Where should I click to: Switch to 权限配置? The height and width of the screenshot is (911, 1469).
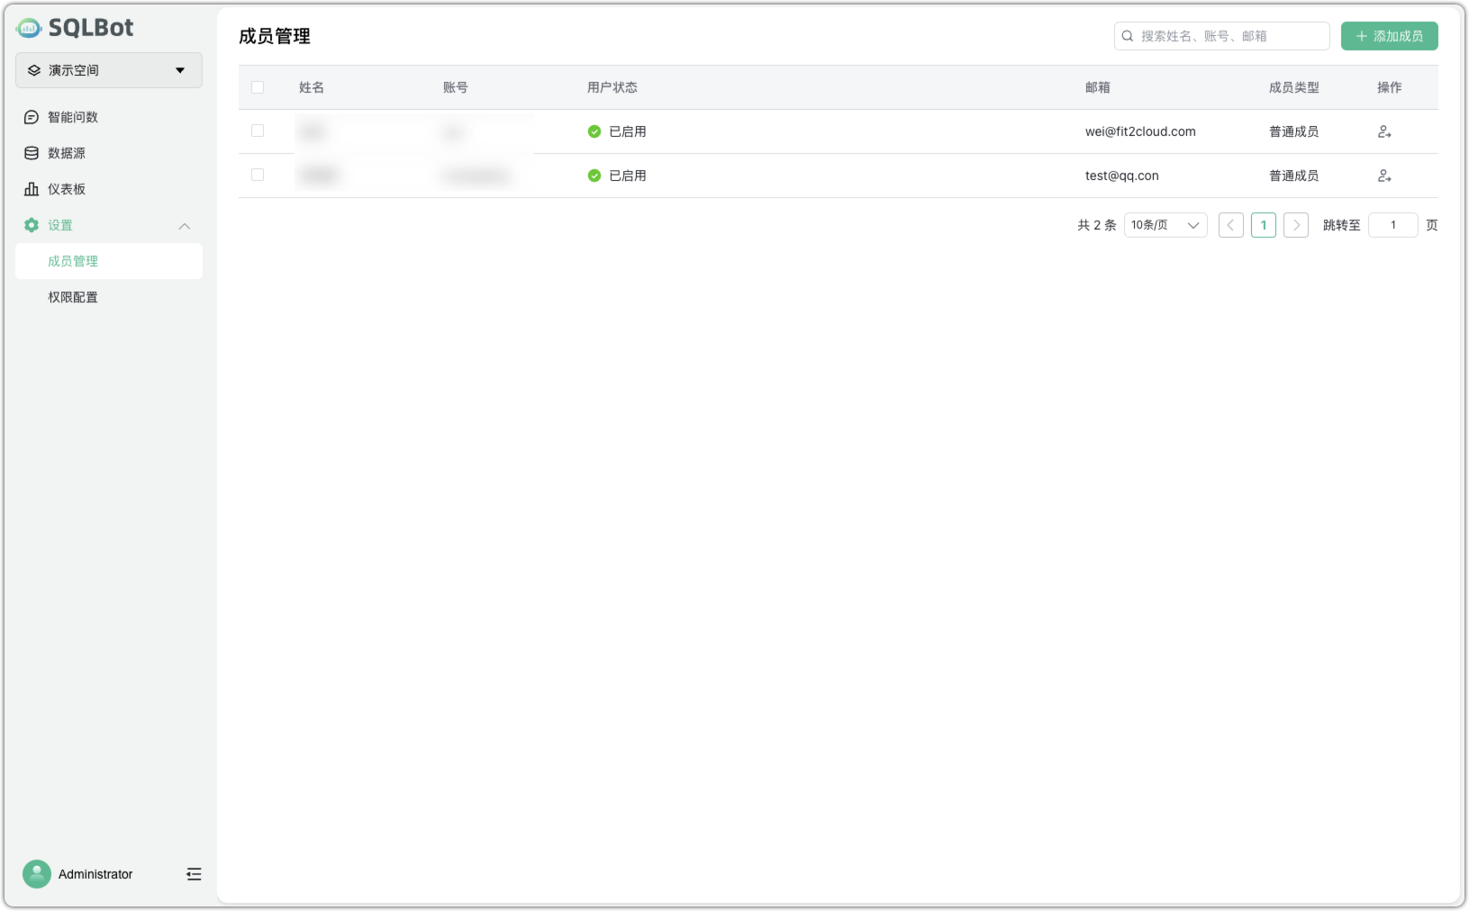tap(72, 297)
